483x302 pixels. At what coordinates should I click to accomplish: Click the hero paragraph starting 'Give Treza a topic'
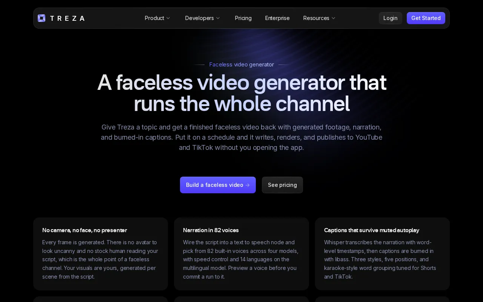[241, 137]
